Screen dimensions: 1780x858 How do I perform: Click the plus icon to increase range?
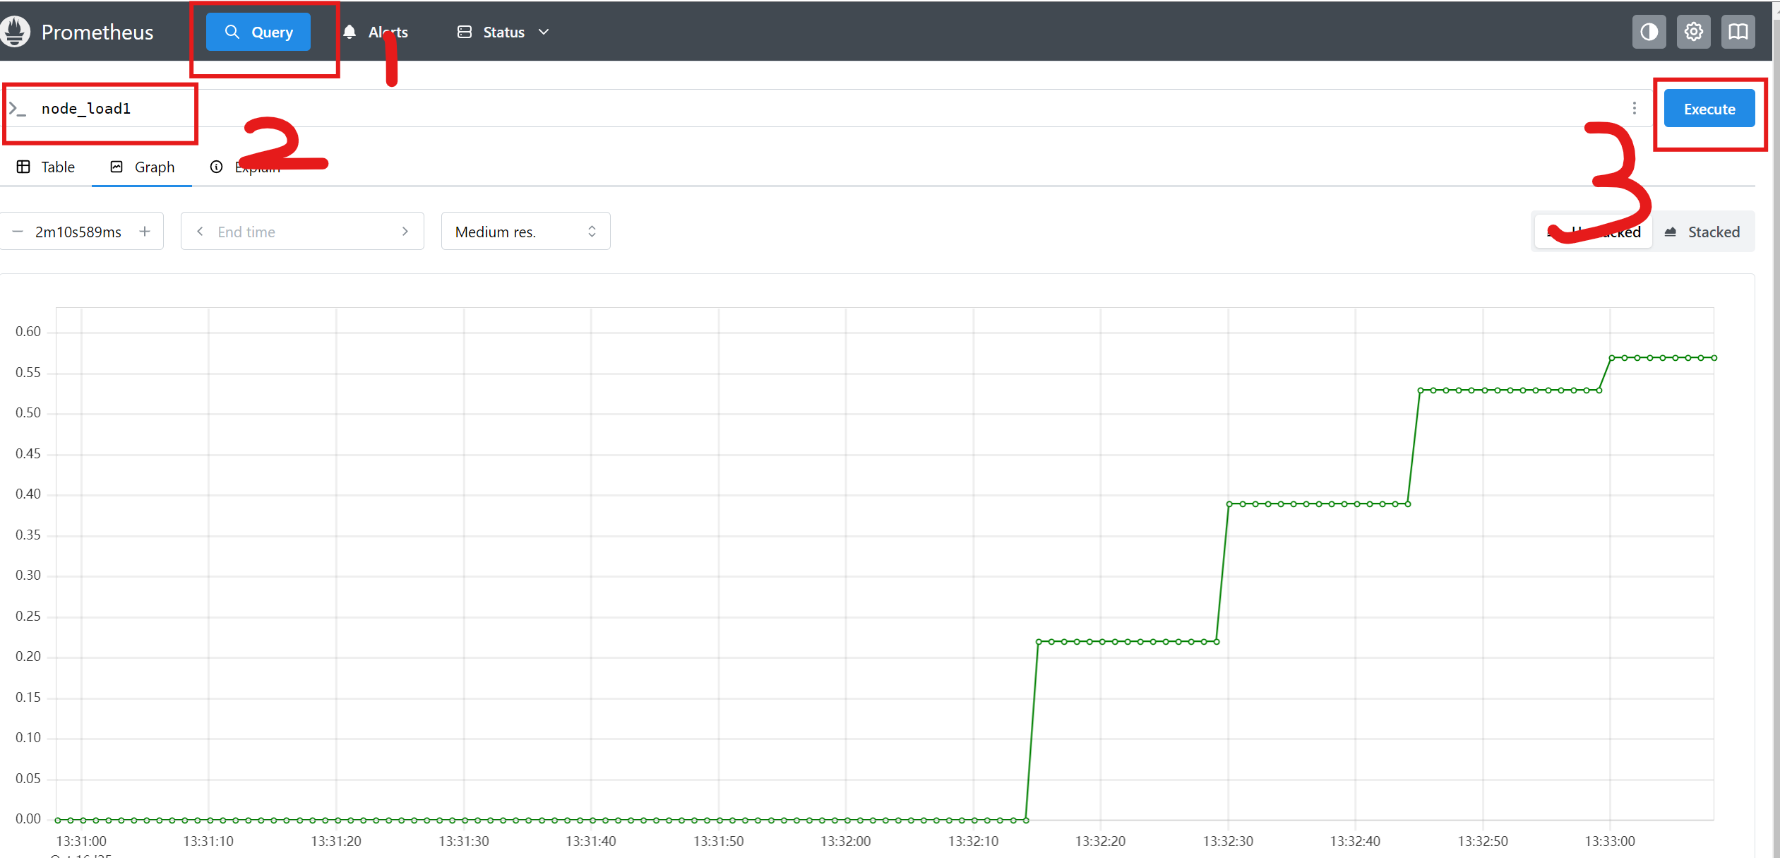[145, 232]
